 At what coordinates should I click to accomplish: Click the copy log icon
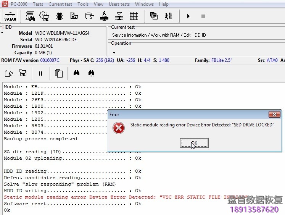coord(58,73)
